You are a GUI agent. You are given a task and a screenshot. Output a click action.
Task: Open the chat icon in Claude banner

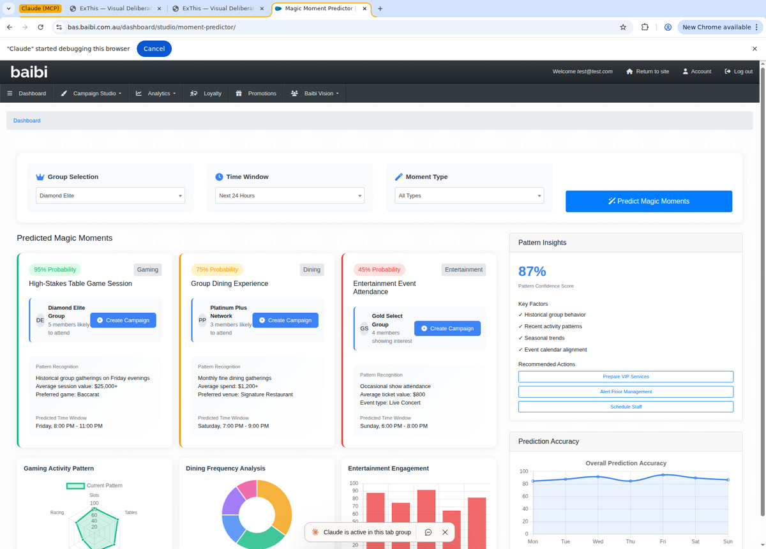tap(428, 532)
